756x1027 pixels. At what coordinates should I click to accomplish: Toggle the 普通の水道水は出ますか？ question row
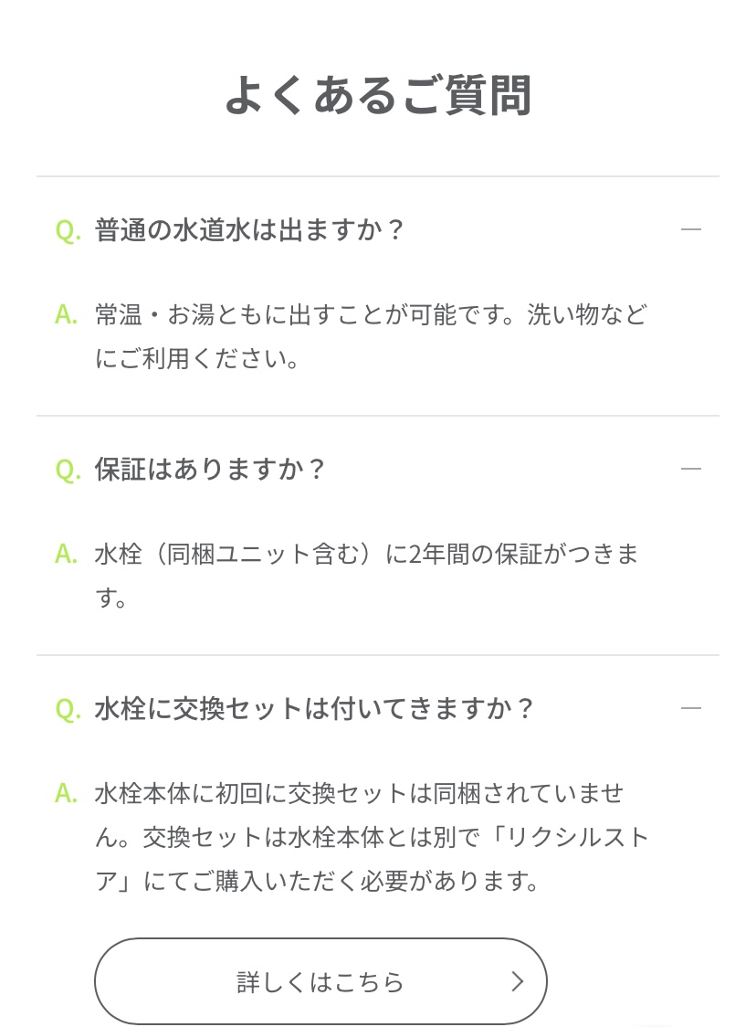click(x=378, y=230)
